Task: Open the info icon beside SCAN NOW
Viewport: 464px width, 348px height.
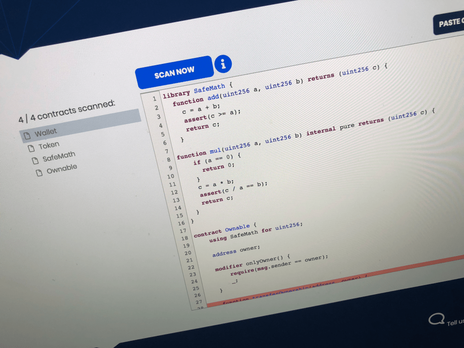Action: [x=223, y=63]
